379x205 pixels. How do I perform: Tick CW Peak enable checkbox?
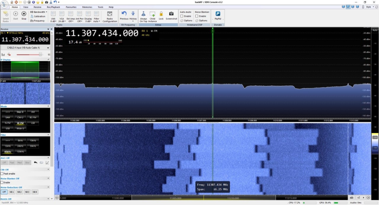tap(2, 174)
